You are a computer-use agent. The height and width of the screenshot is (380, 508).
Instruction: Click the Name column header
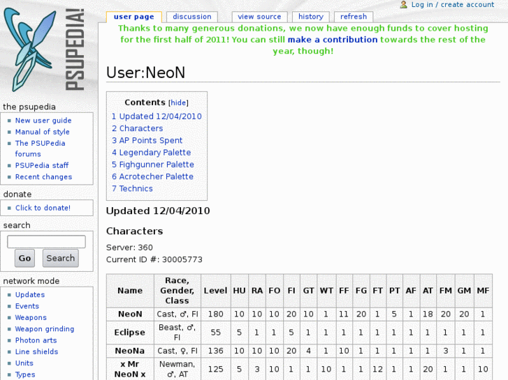(x=130, y=291)
